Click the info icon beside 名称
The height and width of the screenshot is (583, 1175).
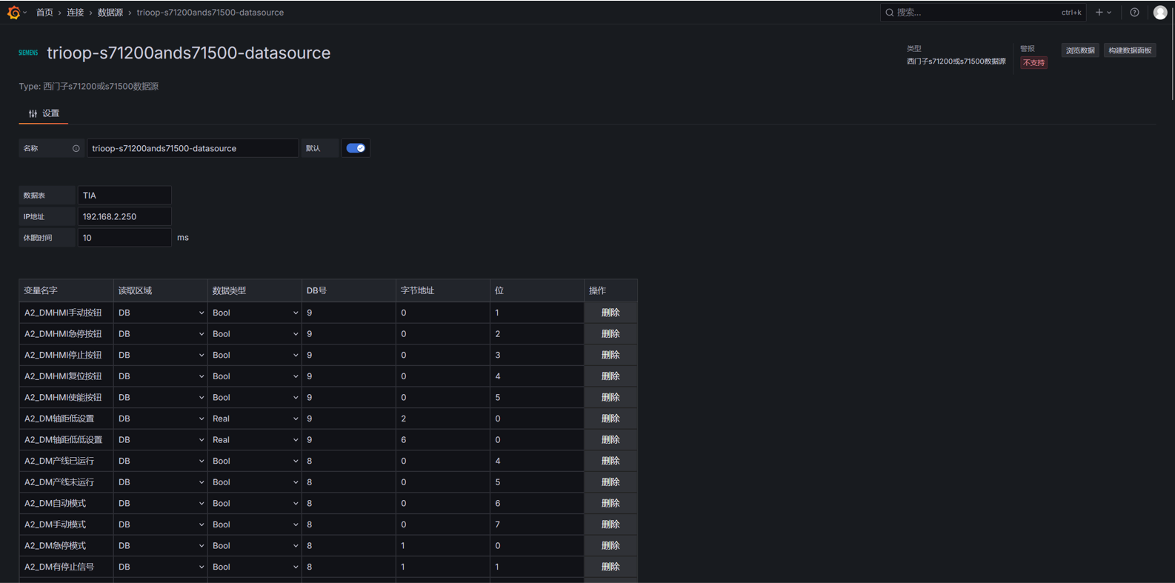tap(76, 148)
